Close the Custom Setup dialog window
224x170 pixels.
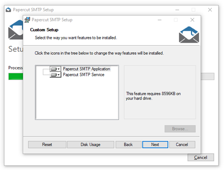(x=192, y=20)
